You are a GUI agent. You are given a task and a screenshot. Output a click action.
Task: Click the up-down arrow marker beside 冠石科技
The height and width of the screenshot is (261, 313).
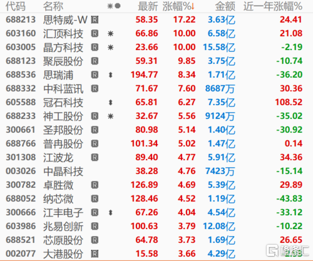coord(111,103)
